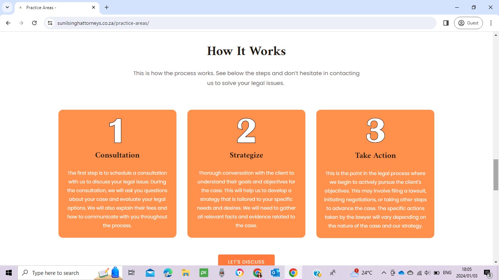Reload the page with the refresh icon
Image resolution: width=499 pixels, height=280 pixels.
[34, 23]
